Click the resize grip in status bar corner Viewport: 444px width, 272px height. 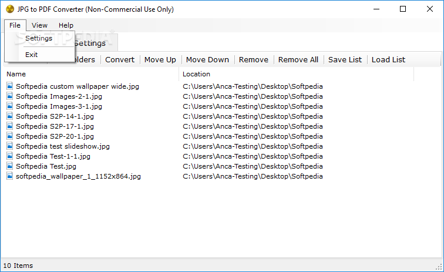(439, 267)
